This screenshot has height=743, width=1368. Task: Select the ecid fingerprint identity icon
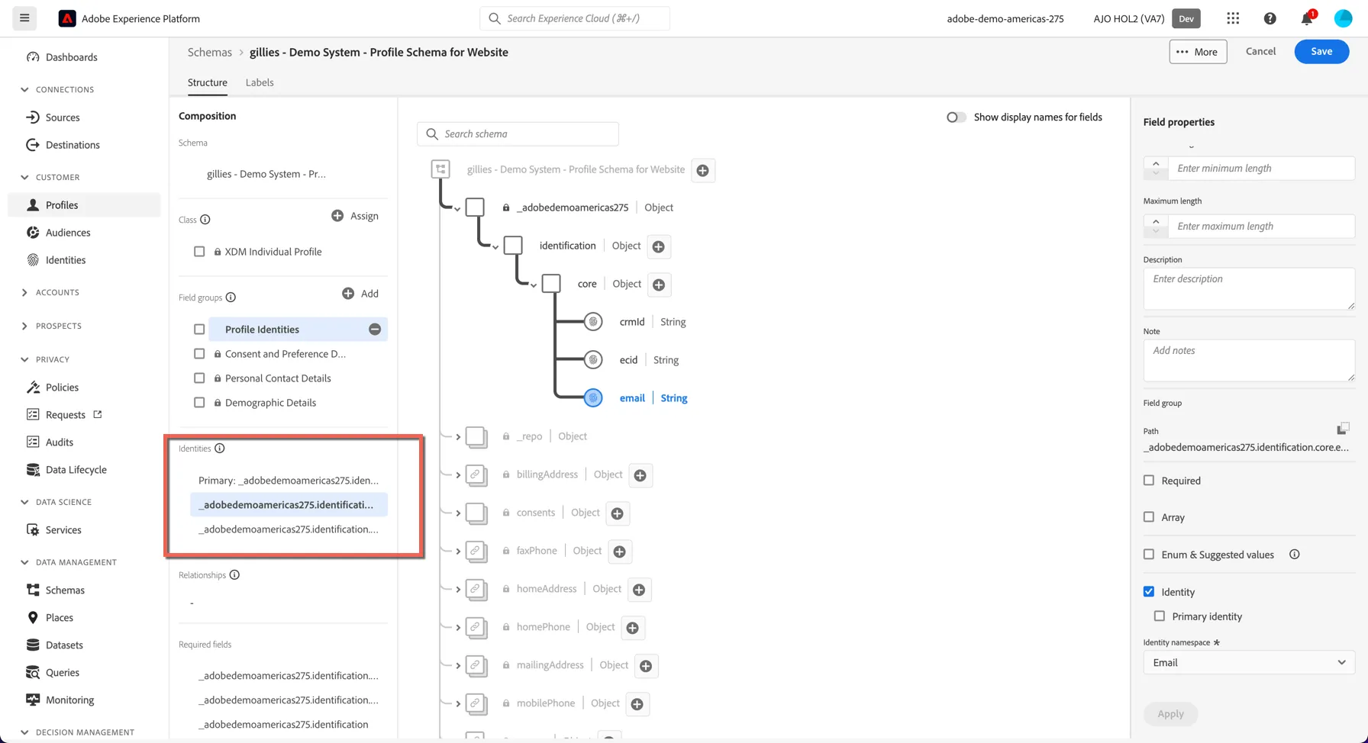[x=593, y=360]
